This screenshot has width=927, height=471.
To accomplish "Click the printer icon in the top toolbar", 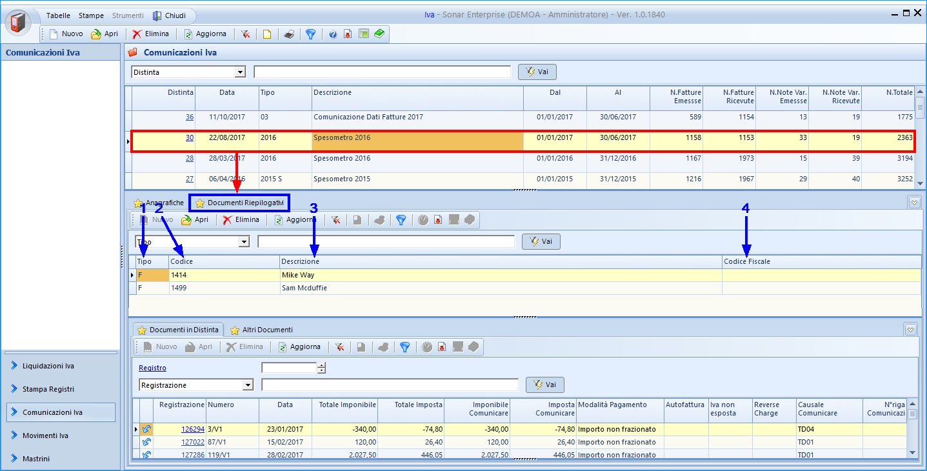I will [289, 34].
